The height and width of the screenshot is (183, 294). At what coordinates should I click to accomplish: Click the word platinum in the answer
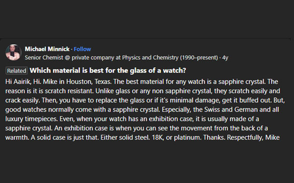tap(188, 137)
